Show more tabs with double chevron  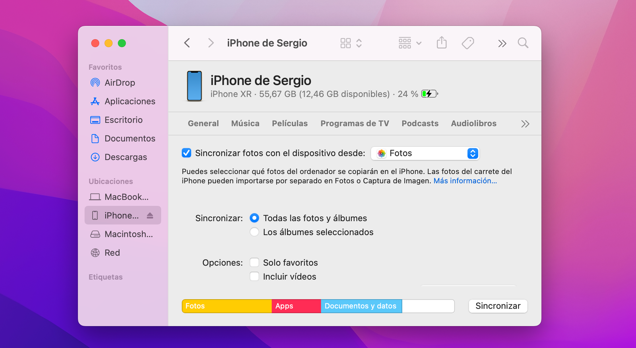525,124
